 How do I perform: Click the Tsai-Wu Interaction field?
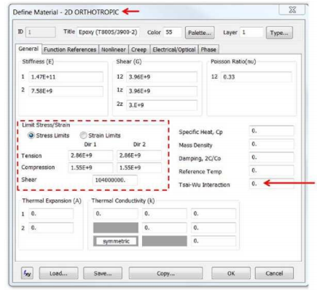272,184
